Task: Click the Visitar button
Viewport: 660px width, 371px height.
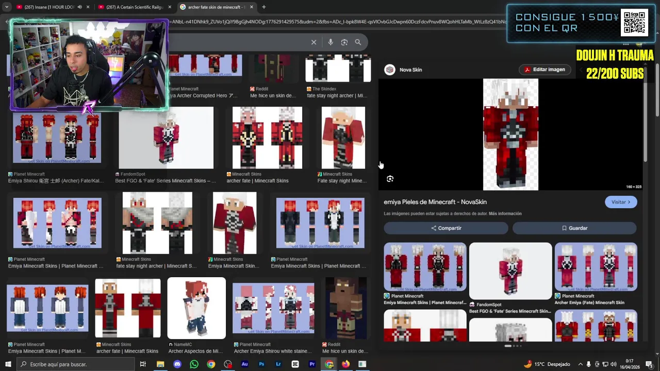Action: tap(621, 202)
